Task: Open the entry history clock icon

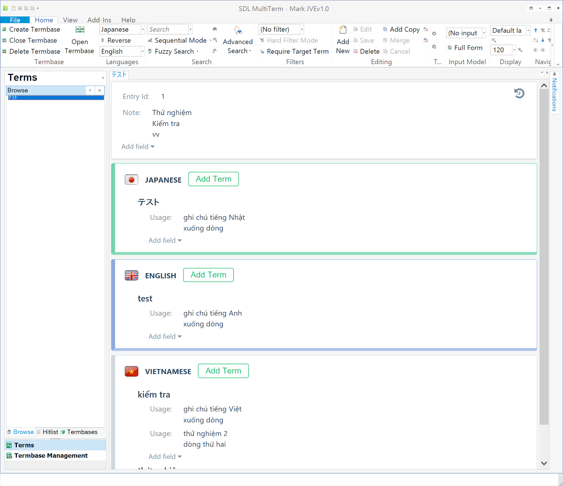Action: pos(519,93)
